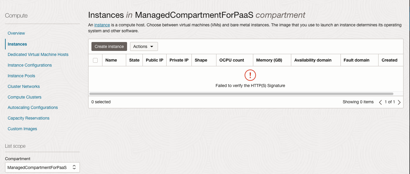View Capacity Reservations
Image resolution: width=410 pixels, height=174 pixels.
(x=29, y=118)
